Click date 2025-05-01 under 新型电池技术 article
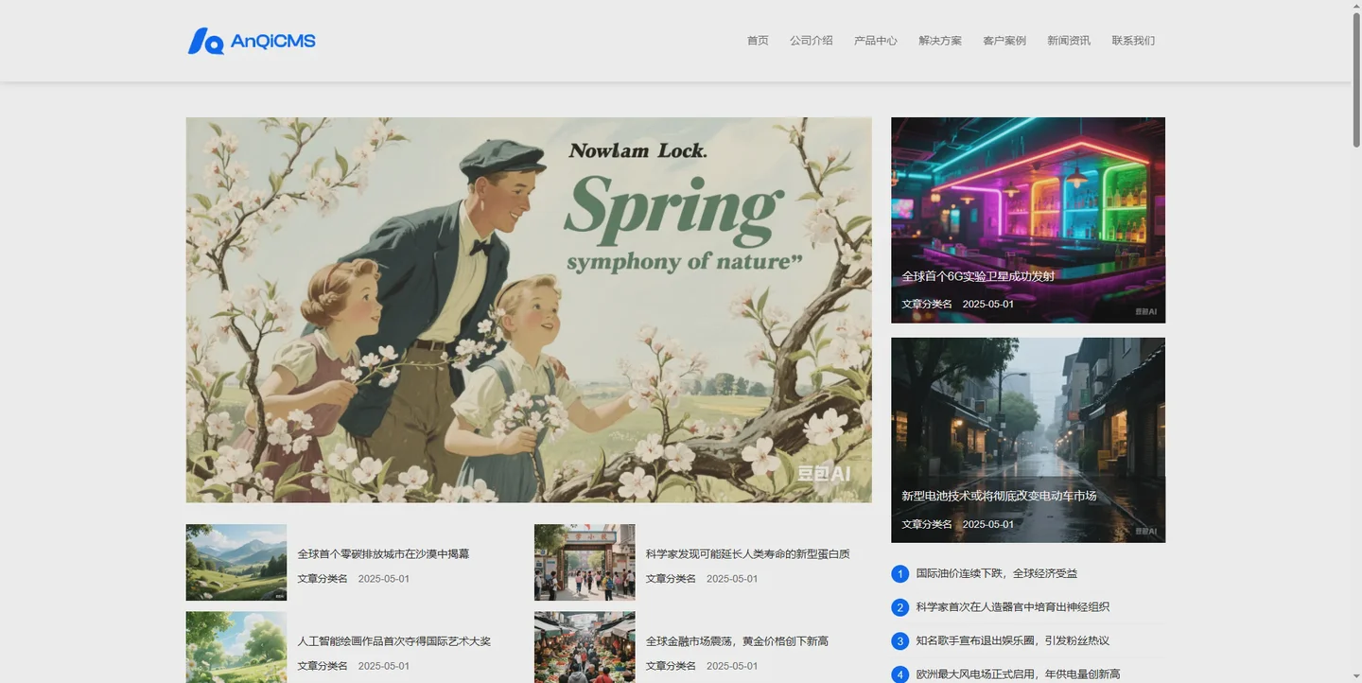1362x683 pixels. pos(988,524)
